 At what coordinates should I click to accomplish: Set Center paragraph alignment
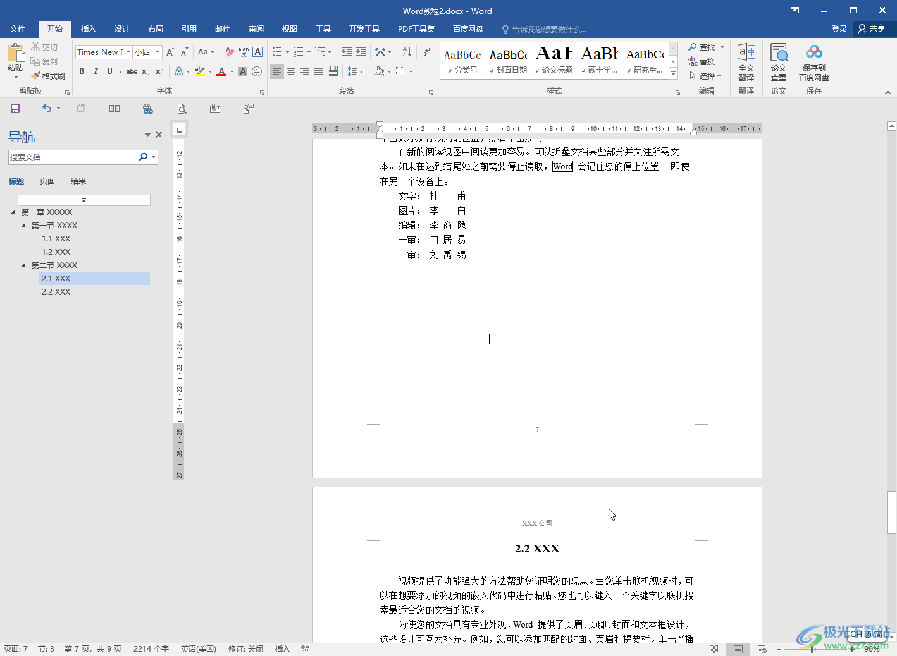[291, 71]
